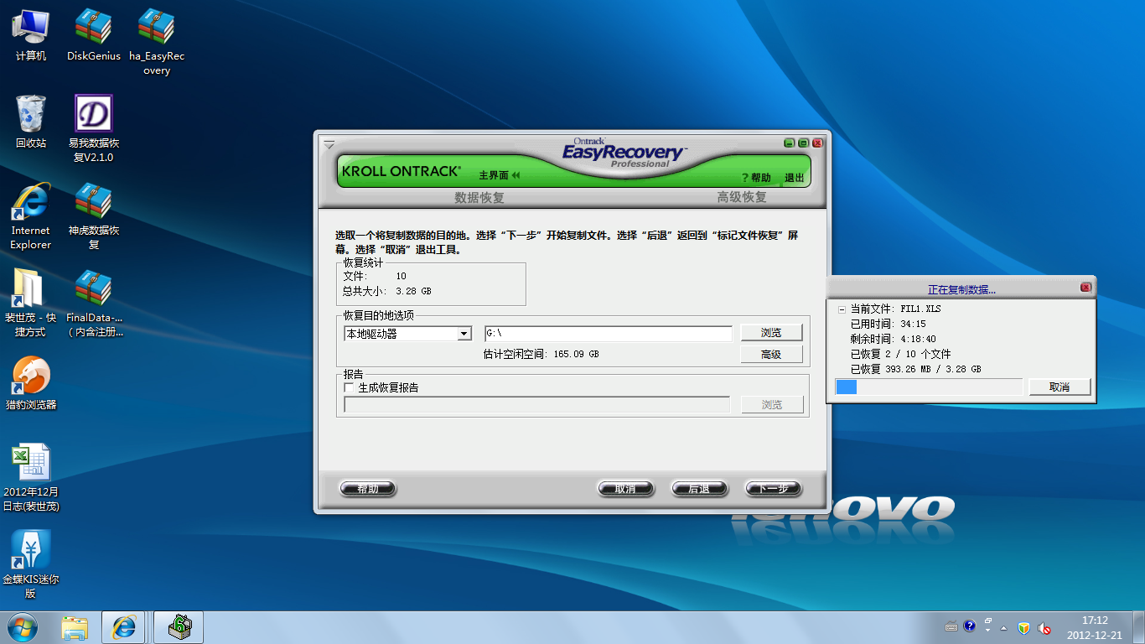This screenshot has height=644, width=1145.
Task: Switch to EasyRecovery taskbar button
Action: coord(179,627)
